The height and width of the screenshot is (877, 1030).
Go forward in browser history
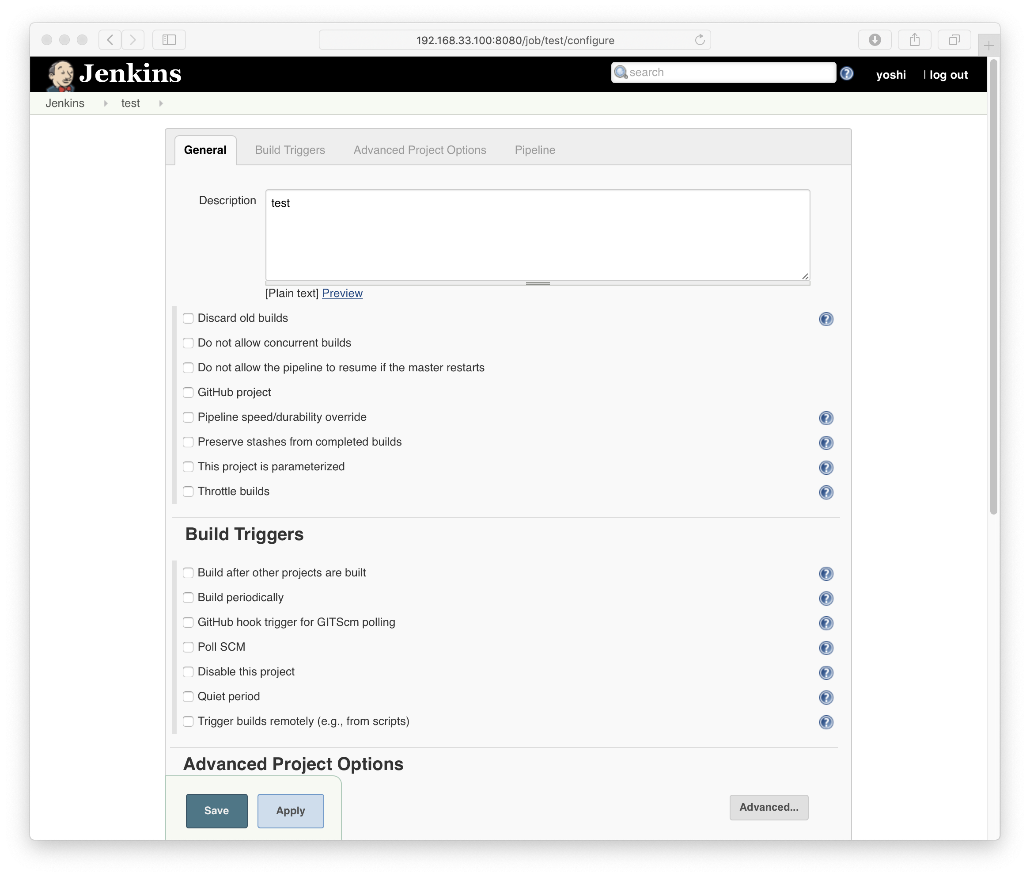tap(133, 40)
